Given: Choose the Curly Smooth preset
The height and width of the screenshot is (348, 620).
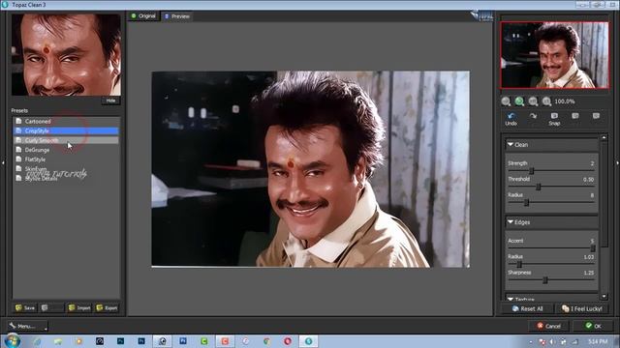Looking at the screenshot, I should [66, 140].
